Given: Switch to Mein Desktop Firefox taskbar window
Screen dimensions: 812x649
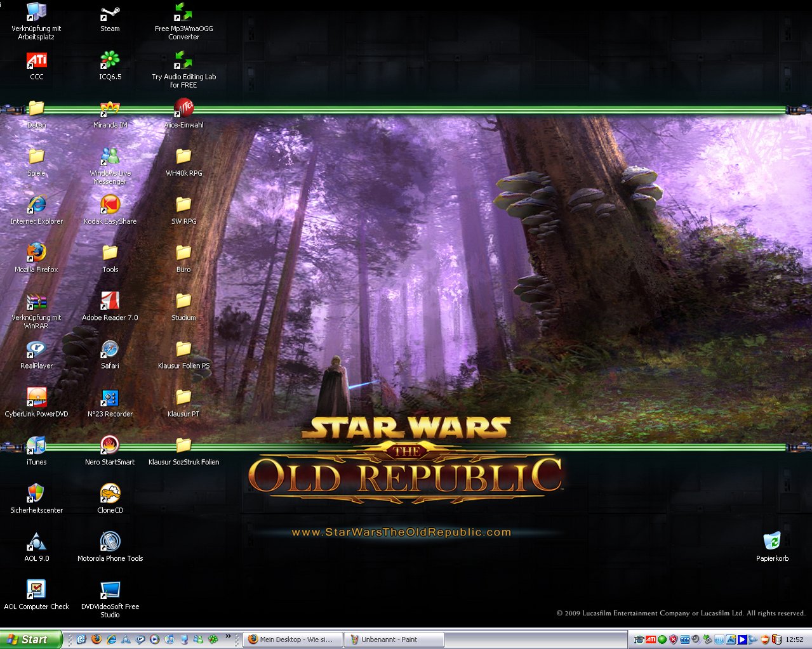Looking at the screenshot, I should point(292,639).
